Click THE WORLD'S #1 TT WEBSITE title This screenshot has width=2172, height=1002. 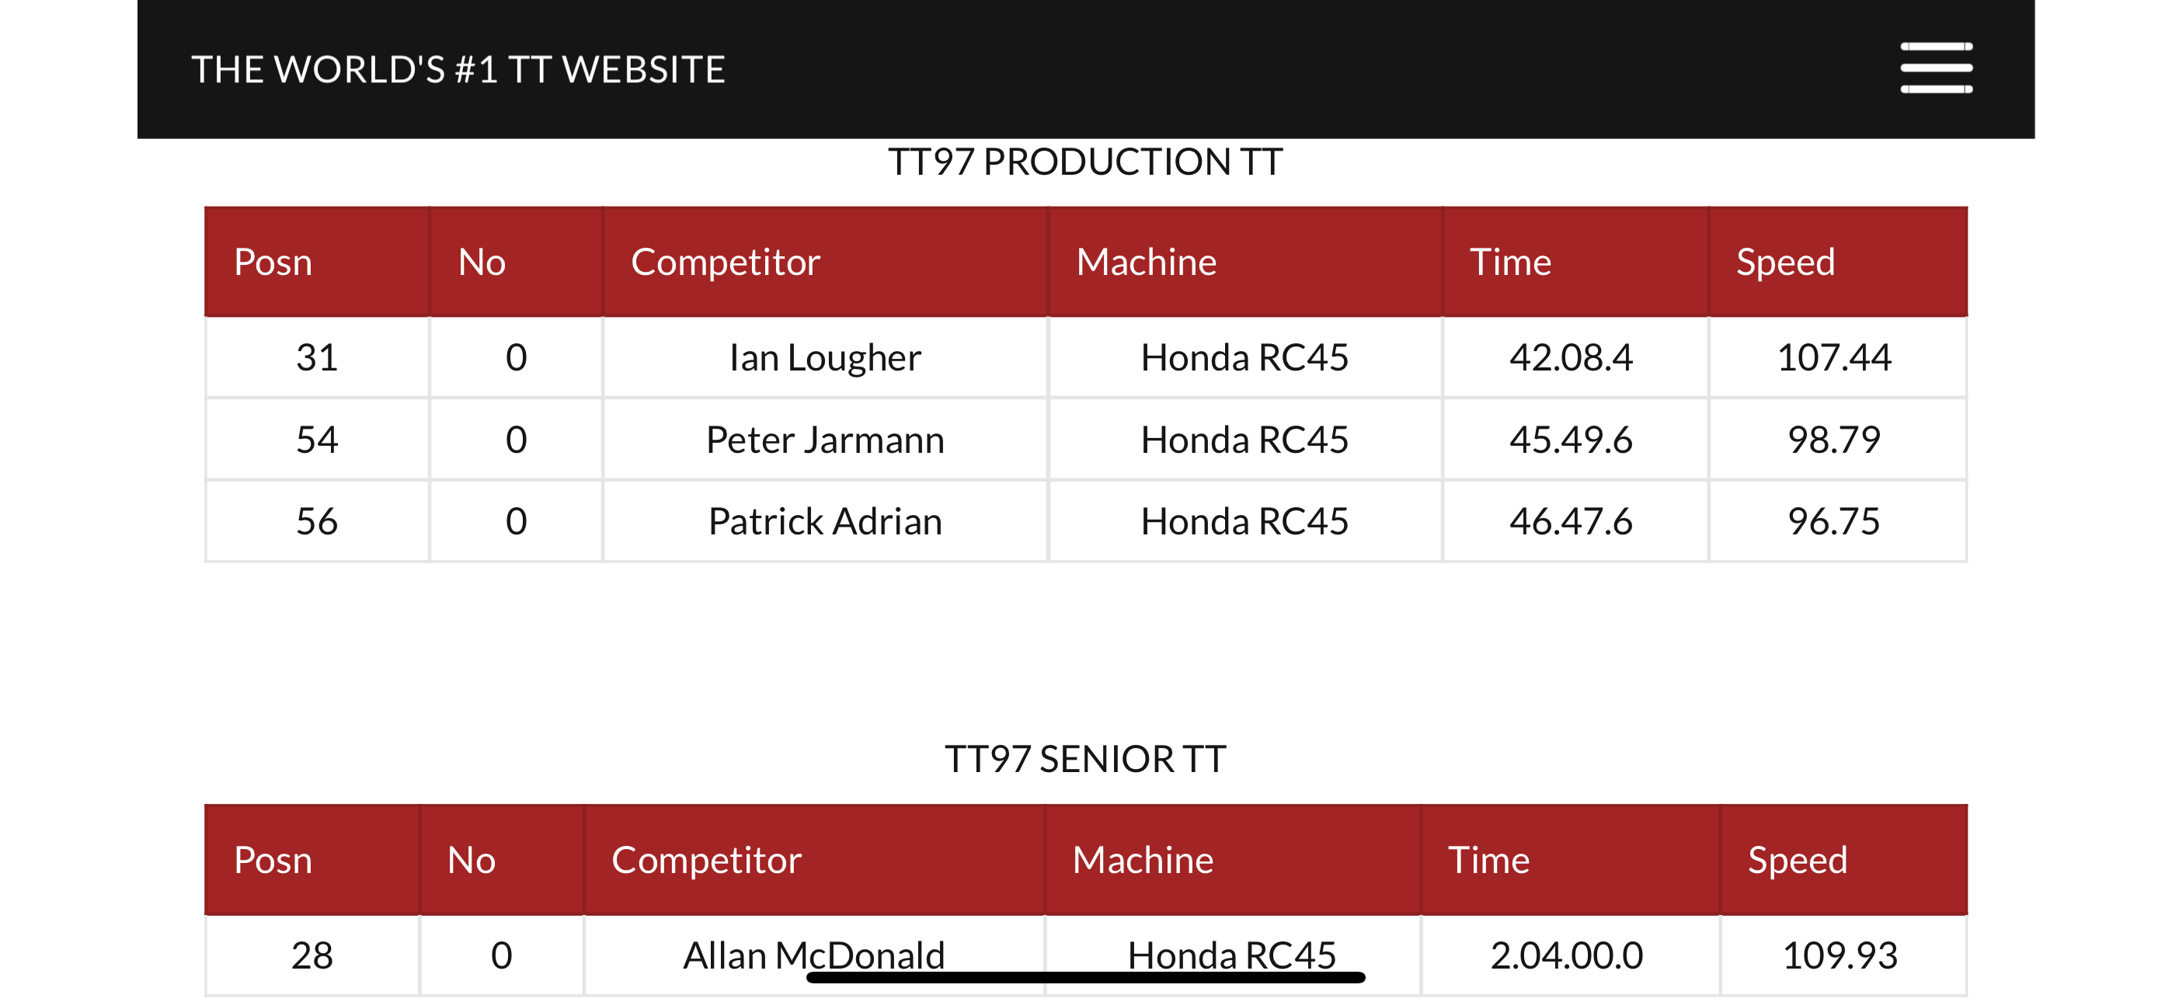[x=458, y=69]
